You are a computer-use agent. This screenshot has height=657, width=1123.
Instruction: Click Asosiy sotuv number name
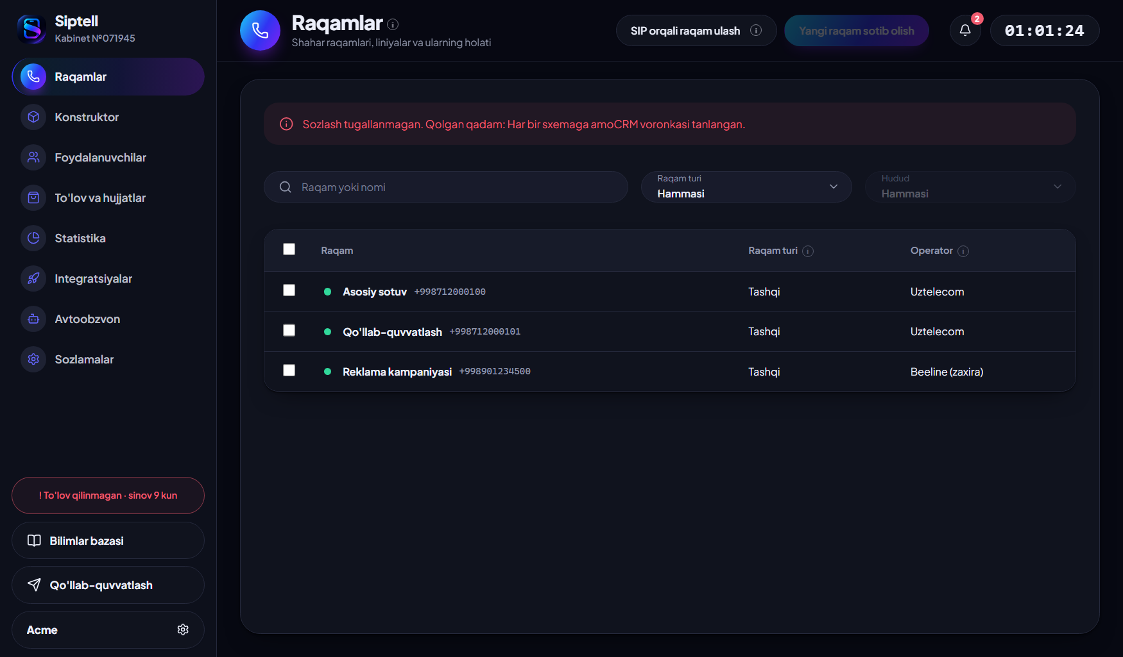pos(375,292)
